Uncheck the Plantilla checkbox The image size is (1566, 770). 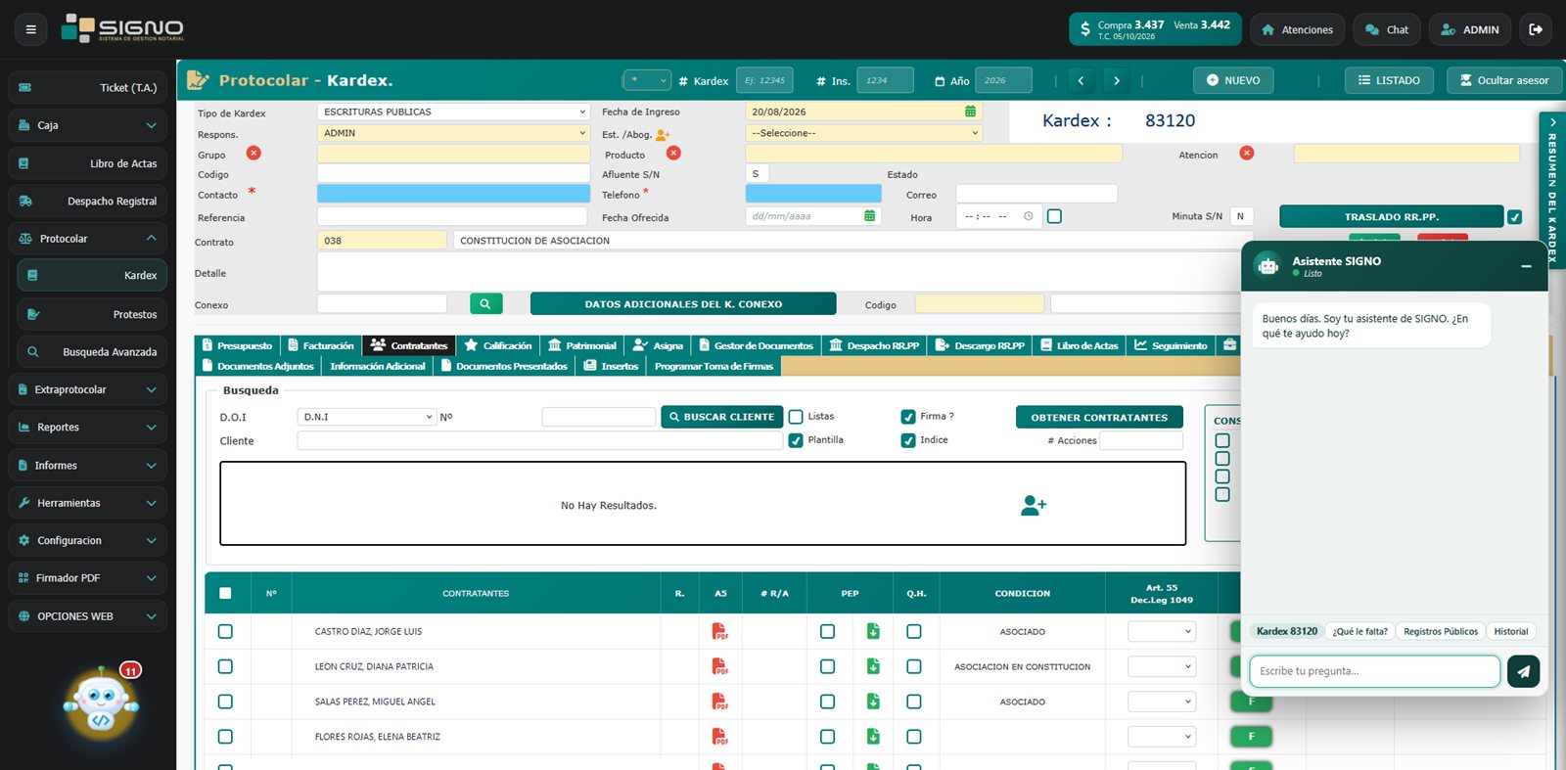[x=796, y=440]
